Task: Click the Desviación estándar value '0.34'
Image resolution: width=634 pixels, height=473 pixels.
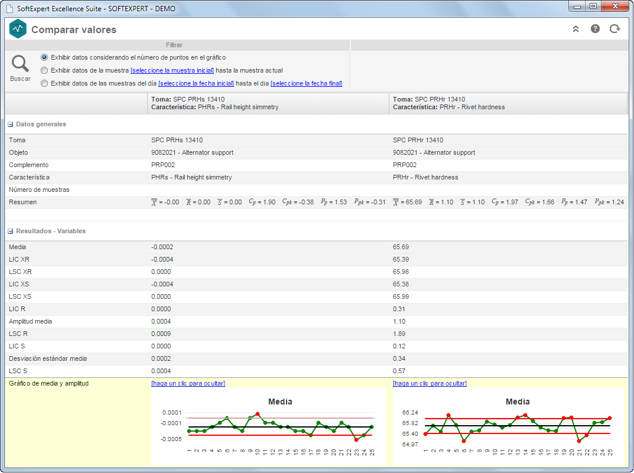Action: point(399,358)
